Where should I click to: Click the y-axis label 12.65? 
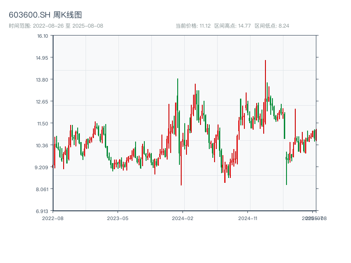click(42, 102)
